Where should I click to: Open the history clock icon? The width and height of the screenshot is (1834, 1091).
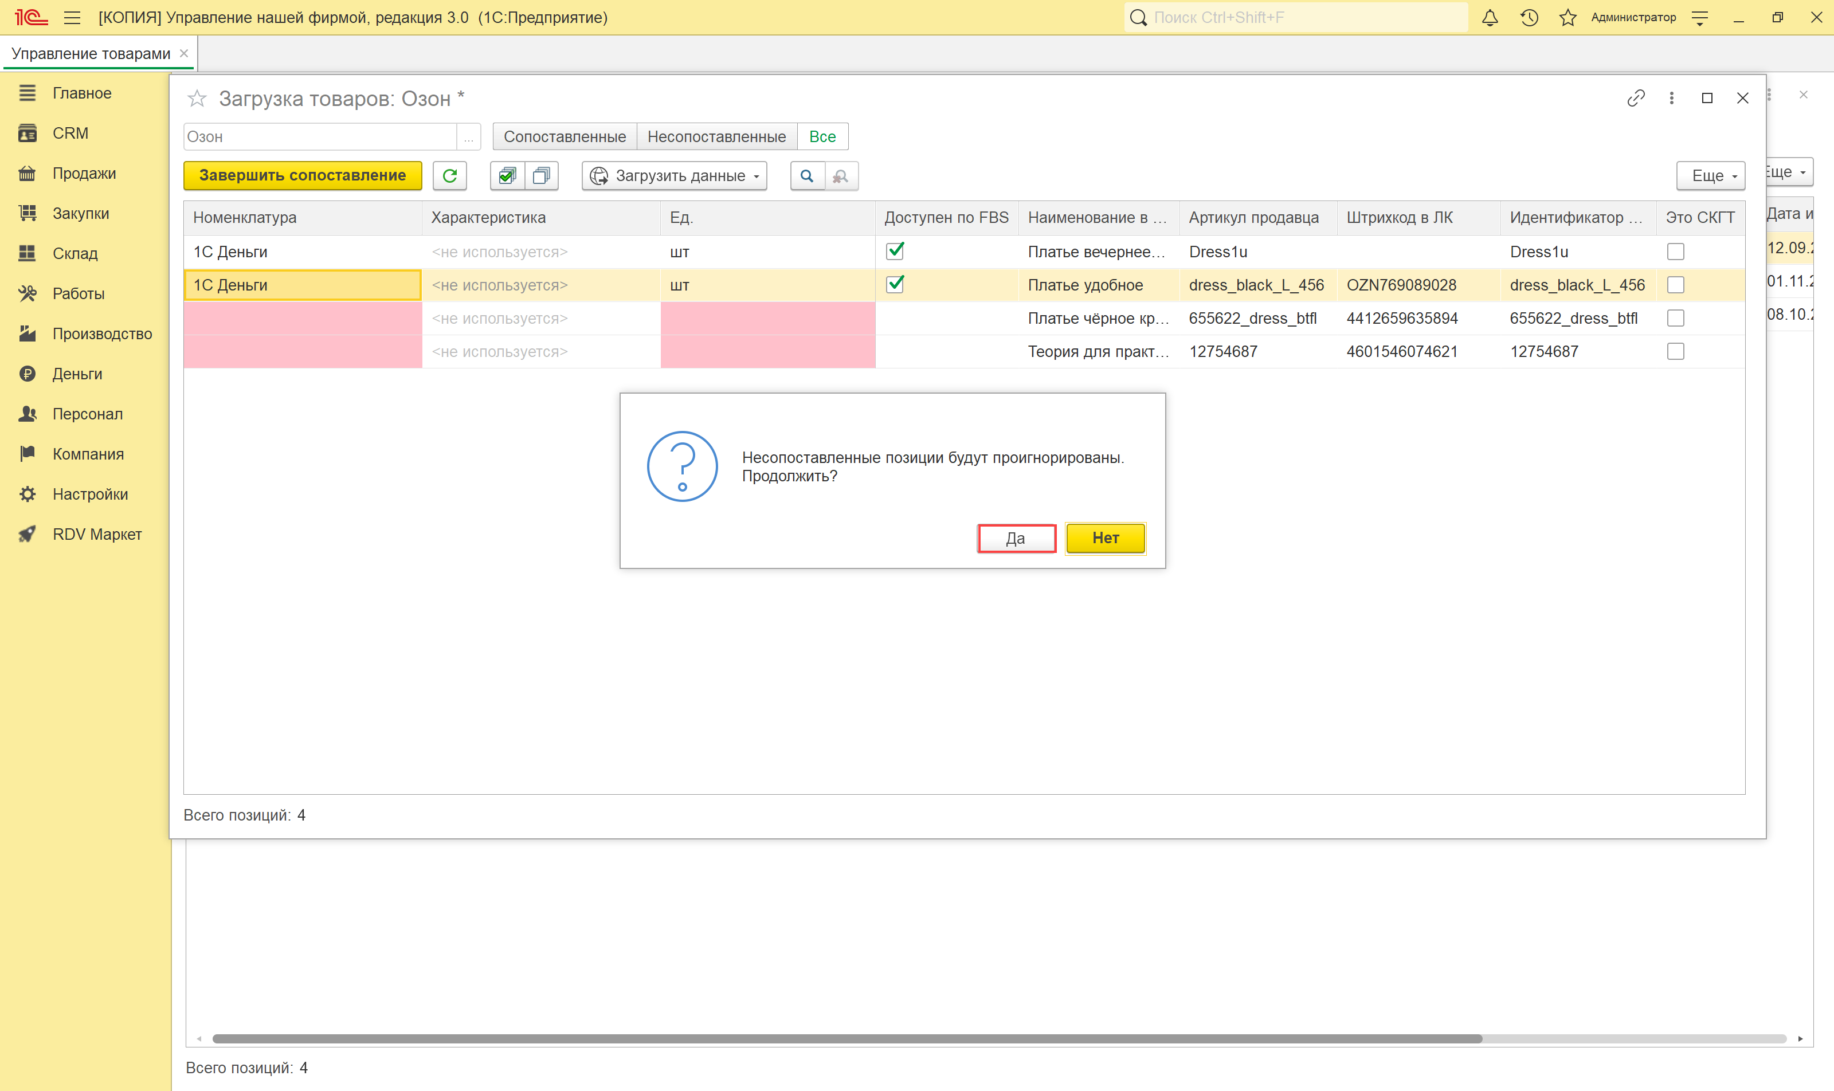[x=1530, y=18]
